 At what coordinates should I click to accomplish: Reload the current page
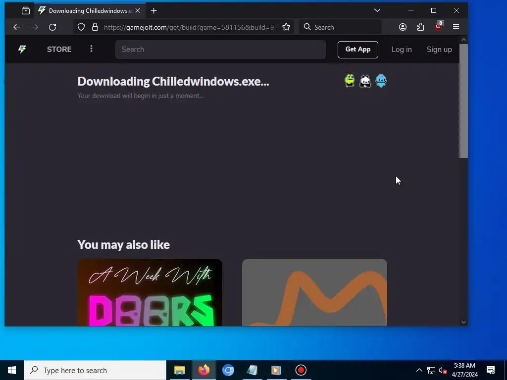(52, 27)
